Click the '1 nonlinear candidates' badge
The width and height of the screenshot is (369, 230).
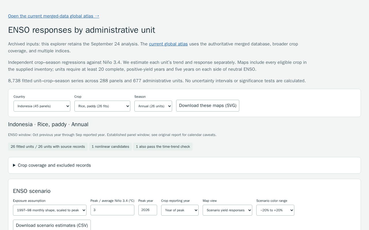click(110, 147)
